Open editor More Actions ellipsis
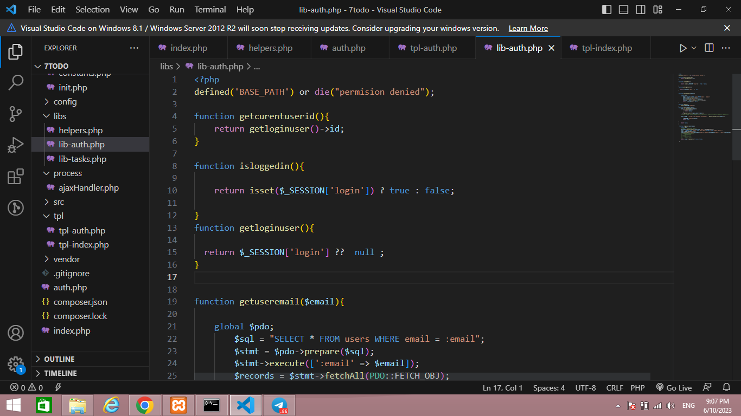The width and height of the screenshot is (741, 416). (x=726, y=48)
